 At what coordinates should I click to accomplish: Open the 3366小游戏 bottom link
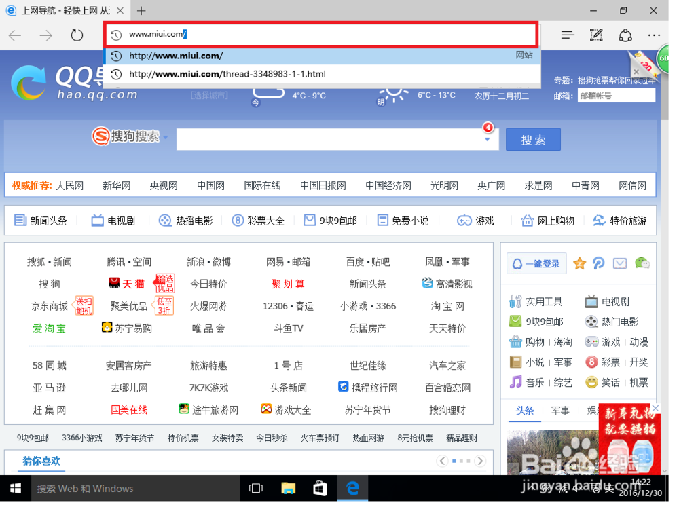tap(82, 438)
